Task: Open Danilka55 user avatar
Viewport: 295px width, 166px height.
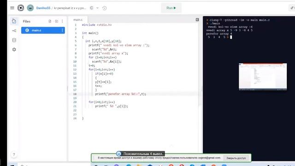Action: [30, 8]
